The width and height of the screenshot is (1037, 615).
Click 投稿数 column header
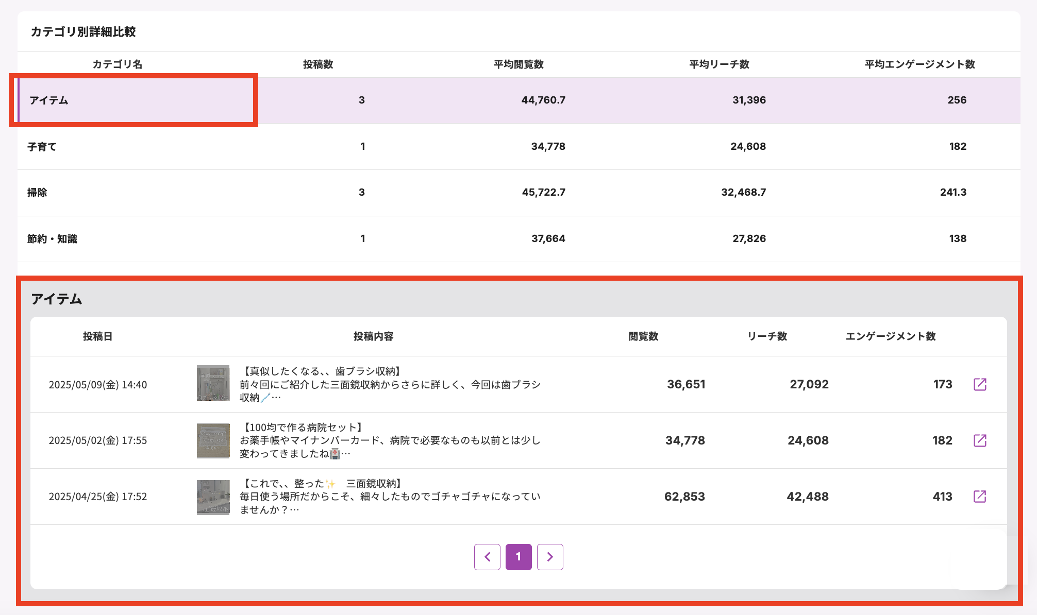click(318, 64)
